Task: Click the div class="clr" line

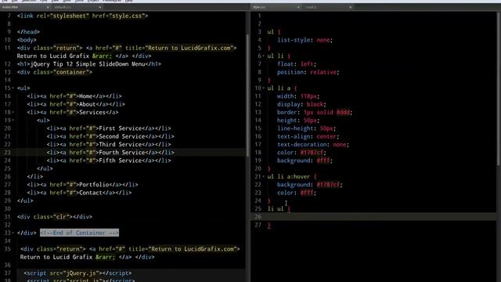Action: (x=55, y=217)
